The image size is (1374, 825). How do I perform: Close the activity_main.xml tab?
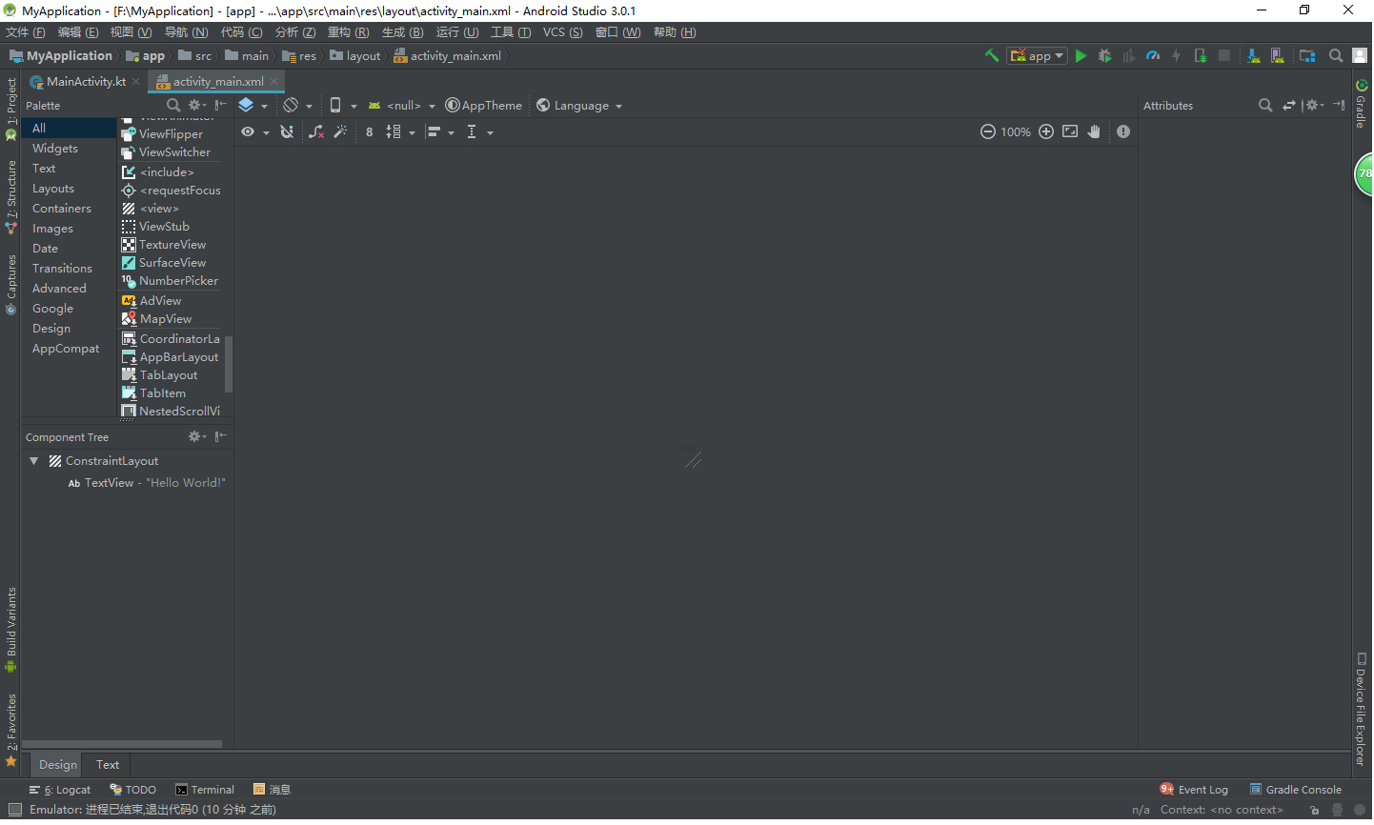[274, 82]
